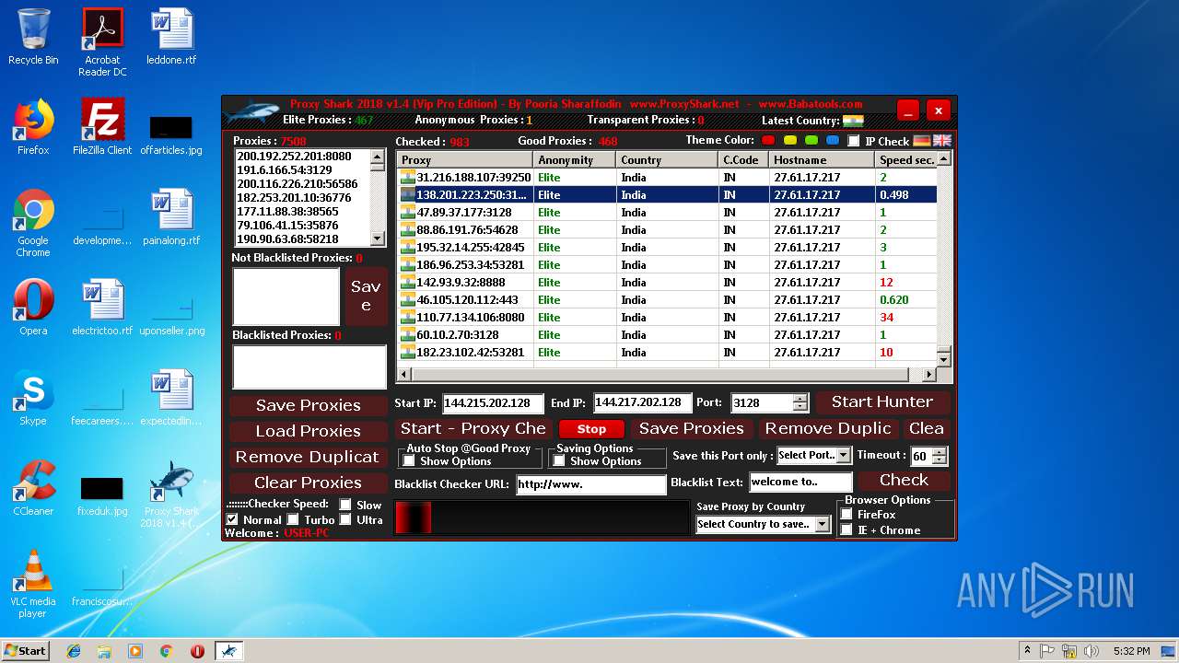
Task: Toggle Saving Options Show Options checkbox
Action: [x=559, y=460]
